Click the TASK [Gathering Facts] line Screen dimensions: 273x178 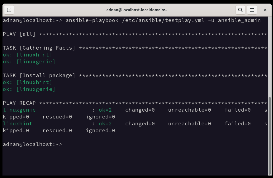[x=135, y=48]
